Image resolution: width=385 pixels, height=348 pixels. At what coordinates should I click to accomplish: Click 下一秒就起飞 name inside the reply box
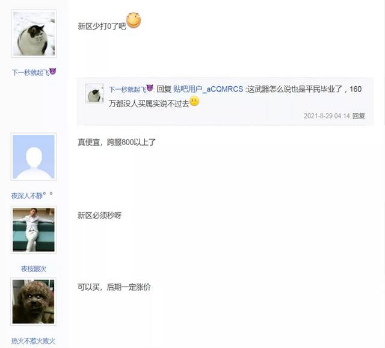pyautogui.click(x=128, y=89)
